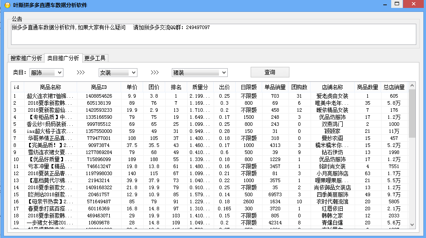The height and width of the screenshot is (238, 426).
Task: Open the 服饰 category dropdown
Action: (46, 73)
